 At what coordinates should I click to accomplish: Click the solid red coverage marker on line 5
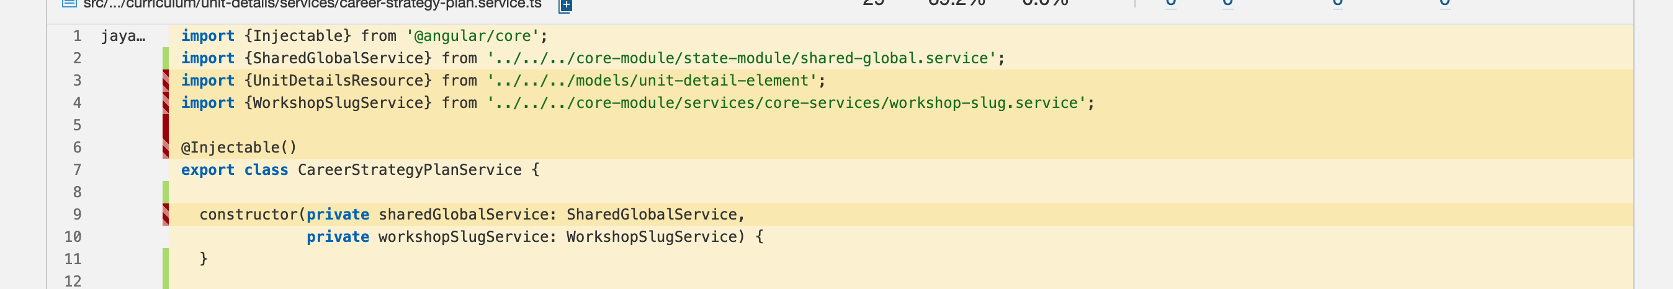(x=166, y=125)
